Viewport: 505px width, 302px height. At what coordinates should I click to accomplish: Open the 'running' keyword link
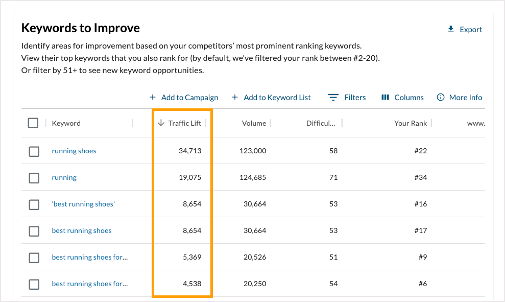pyautogui.click(x=64, y=177)
